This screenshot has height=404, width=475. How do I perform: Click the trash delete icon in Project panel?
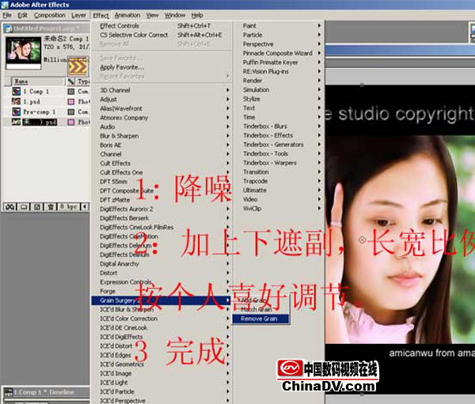click(x=51, y=206)
